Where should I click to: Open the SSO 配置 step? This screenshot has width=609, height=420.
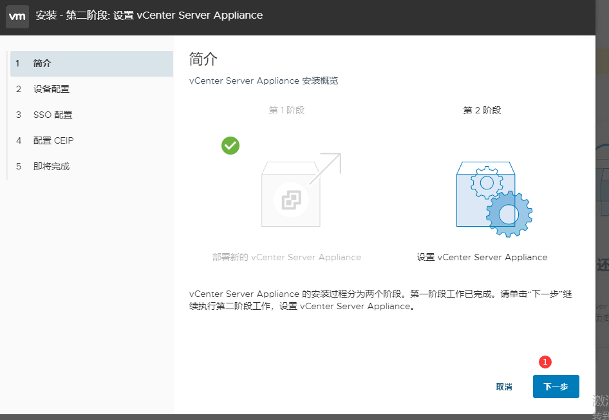click(x=53, y=115)
